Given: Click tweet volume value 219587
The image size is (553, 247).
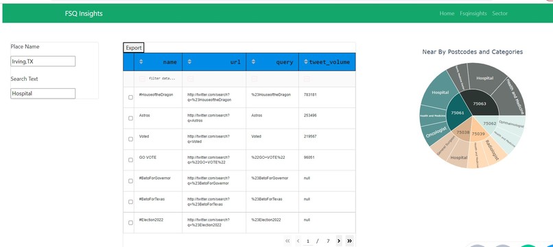Looking at the screenshot, I should pos(309,136).
